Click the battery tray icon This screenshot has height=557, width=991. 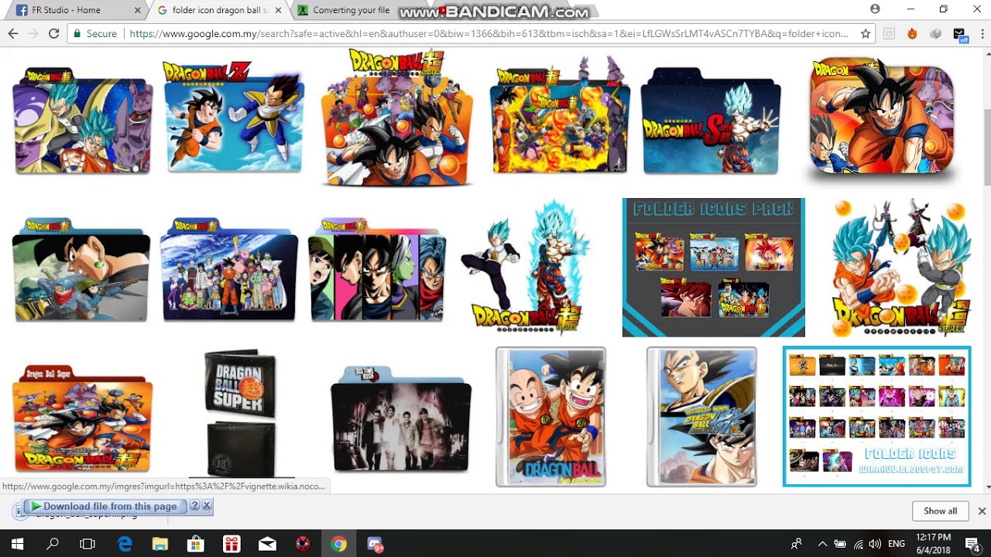(839, 544)
